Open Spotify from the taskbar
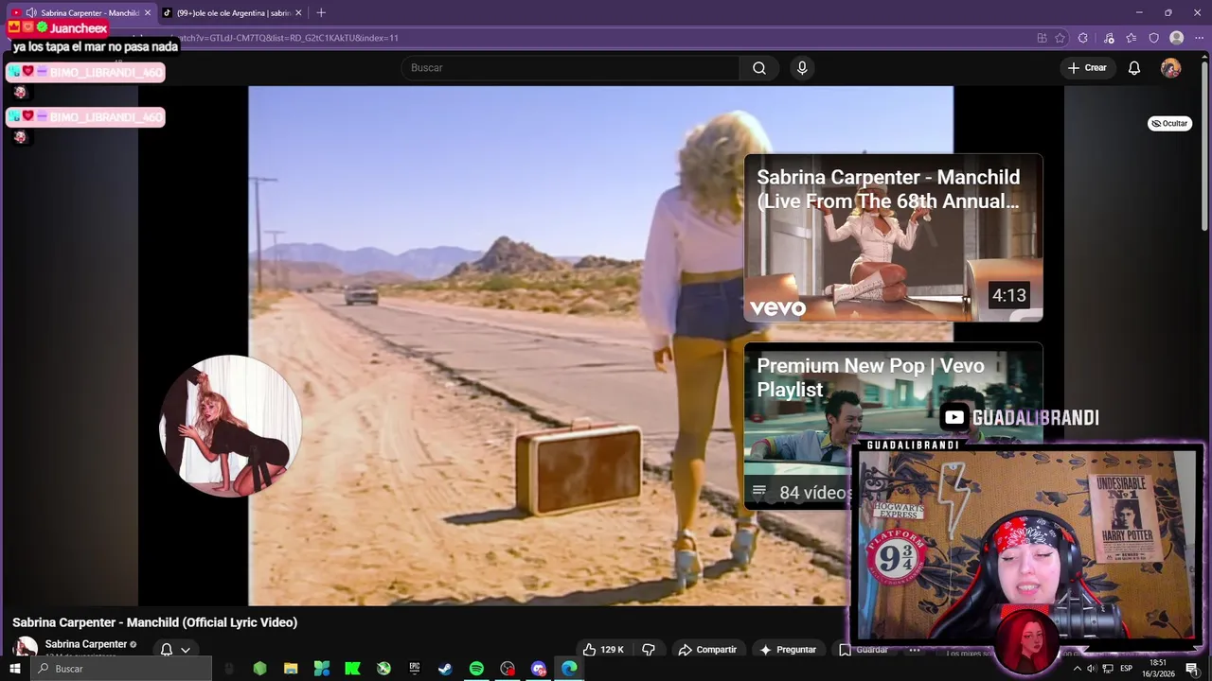Screen dimensions: 1212x681 [x=476, y=669]
